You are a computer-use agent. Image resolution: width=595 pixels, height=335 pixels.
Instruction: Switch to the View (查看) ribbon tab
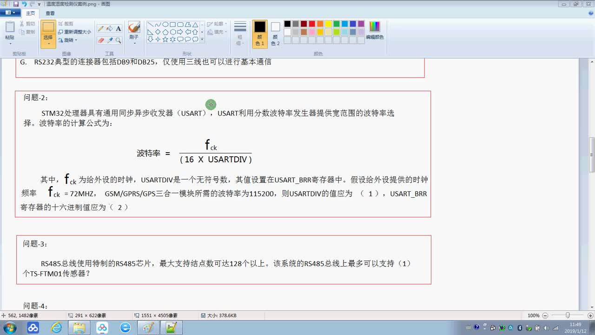point(50,13)
